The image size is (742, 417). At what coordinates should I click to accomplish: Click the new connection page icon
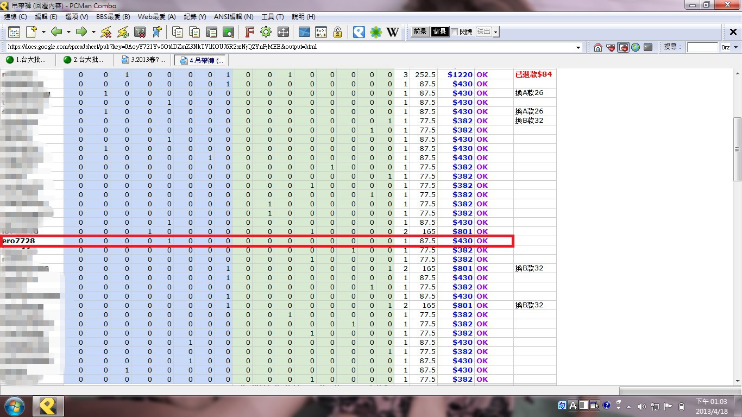[32, 32]
